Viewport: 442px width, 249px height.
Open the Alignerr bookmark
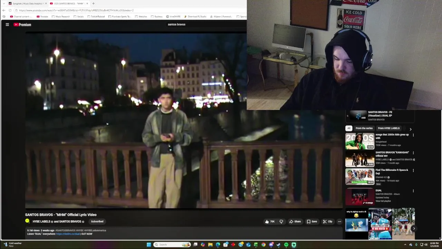[221, 17]
